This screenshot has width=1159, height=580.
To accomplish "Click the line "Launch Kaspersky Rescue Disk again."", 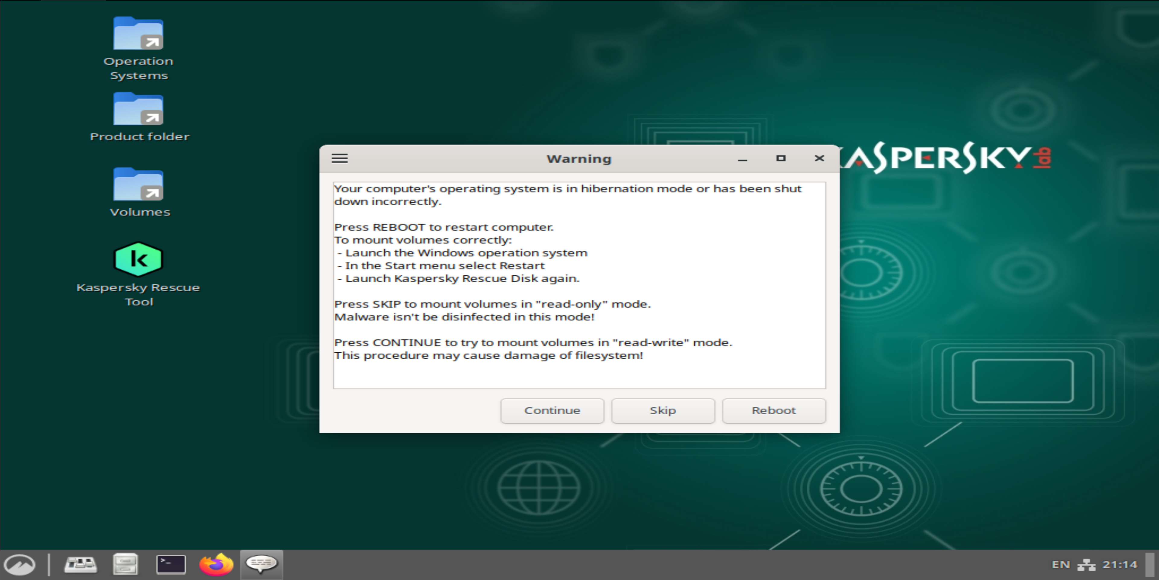I will [462, 278].
